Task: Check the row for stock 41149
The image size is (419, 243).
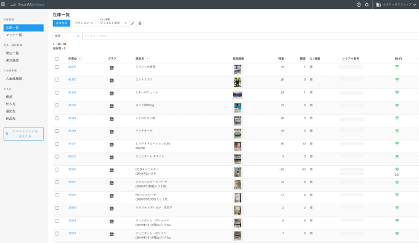Action: coord(57,118)
